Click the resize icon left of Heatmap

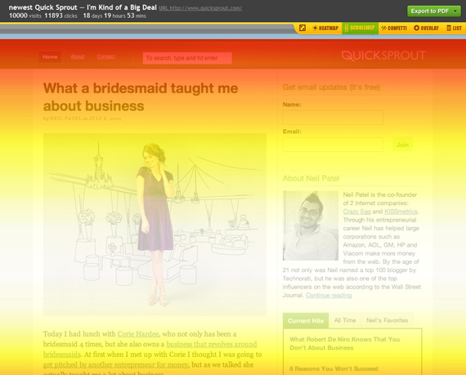pos(302,28)
